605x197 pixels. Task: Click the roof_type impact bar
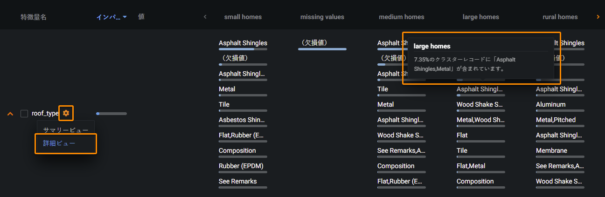click(111, 114)
